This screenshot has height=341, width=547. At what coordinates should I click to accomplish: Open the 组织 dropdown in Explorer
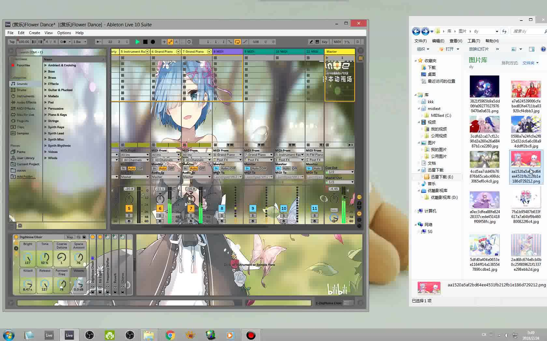[x=423, y=49]
